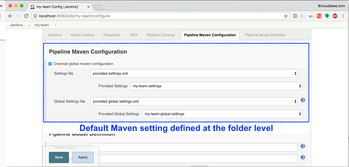
Task: Click the Provided Settings label
Action: [113, 86]
